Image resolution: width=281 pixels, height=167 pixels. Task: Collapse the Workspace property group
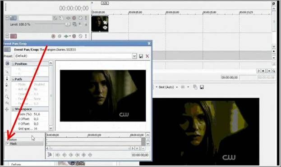tap(13, 109)
